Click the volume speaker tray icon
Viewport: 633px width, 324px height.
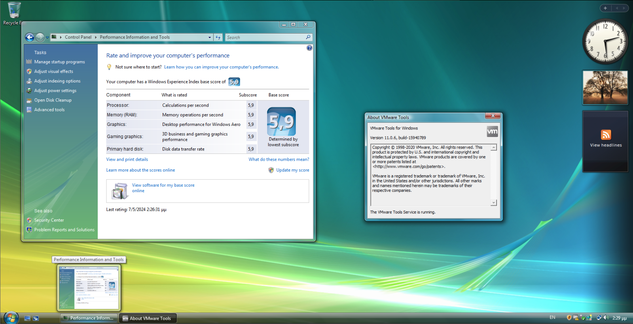click(x=606, y=318)
